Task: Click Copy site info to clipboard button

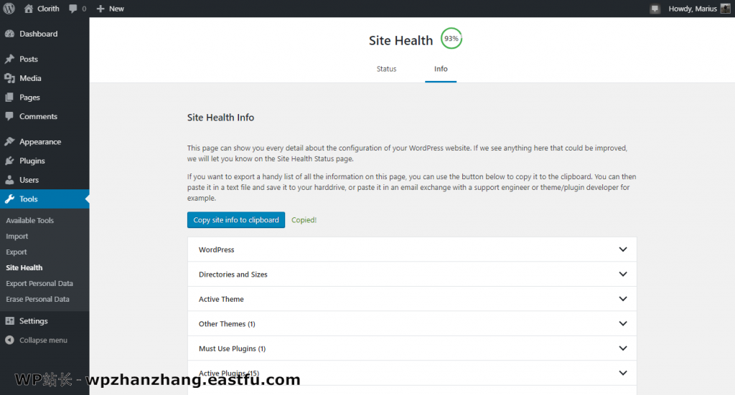Action: 235,220
